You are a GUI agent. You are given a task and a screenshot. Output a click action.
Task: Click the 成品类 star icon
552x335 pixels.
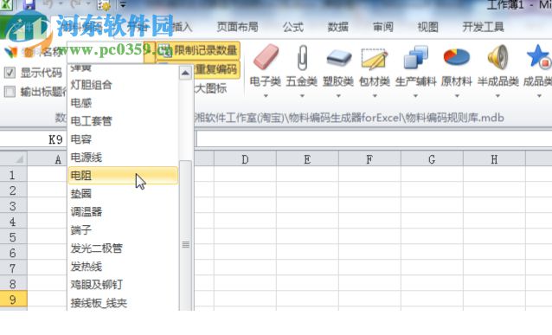click(539, 56)
